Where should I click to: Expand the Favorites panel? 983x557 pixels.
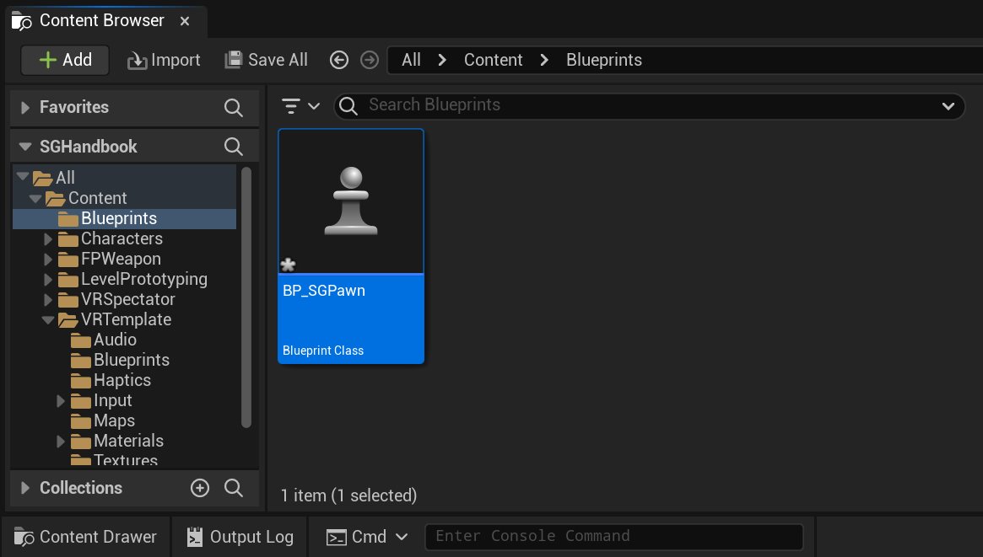tap(24, 107)
